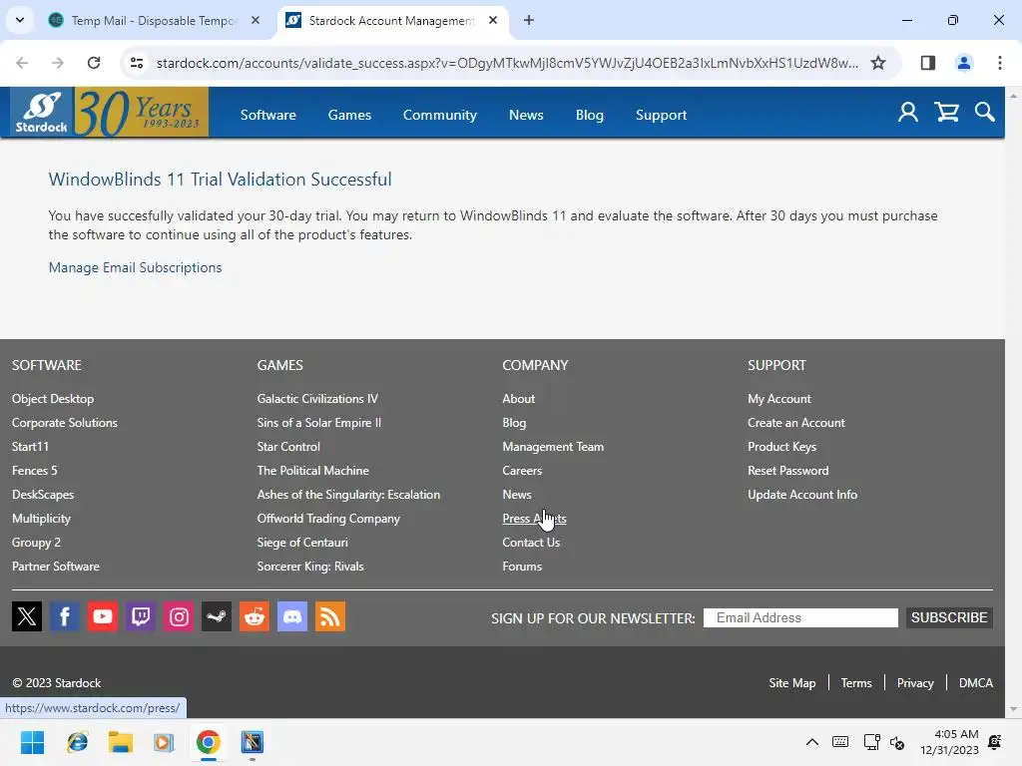Open the Community menu in the header

coord(440,115)
